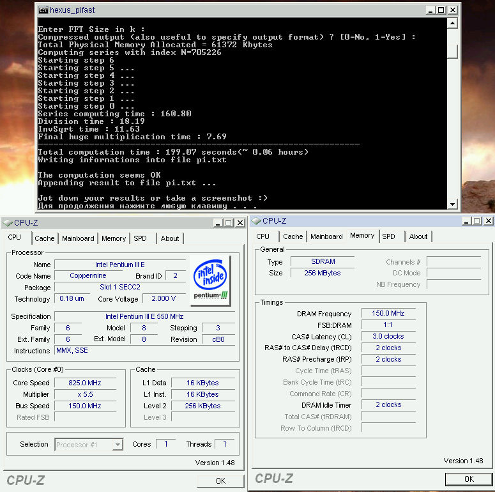Screen dimensions: 495x492
Task: Open the Mainboard tab in right CPU-Z window
Action: [326, 236]
